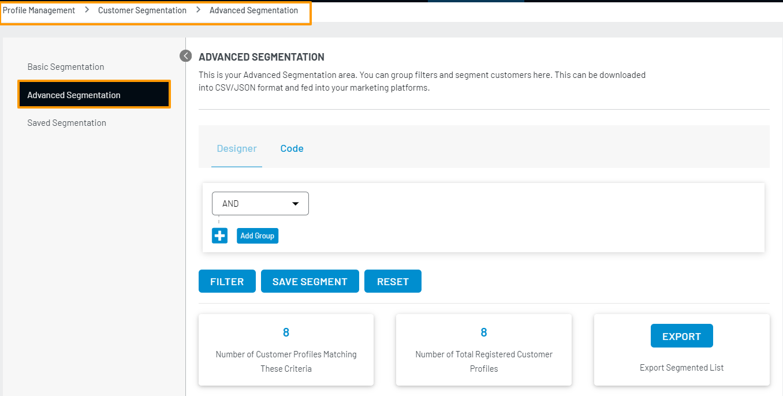Image resolution: width=783 pixels, height=396 pixels.
Task: Open Saved Segmentation in the sidebar
Action: click(67, 123)
